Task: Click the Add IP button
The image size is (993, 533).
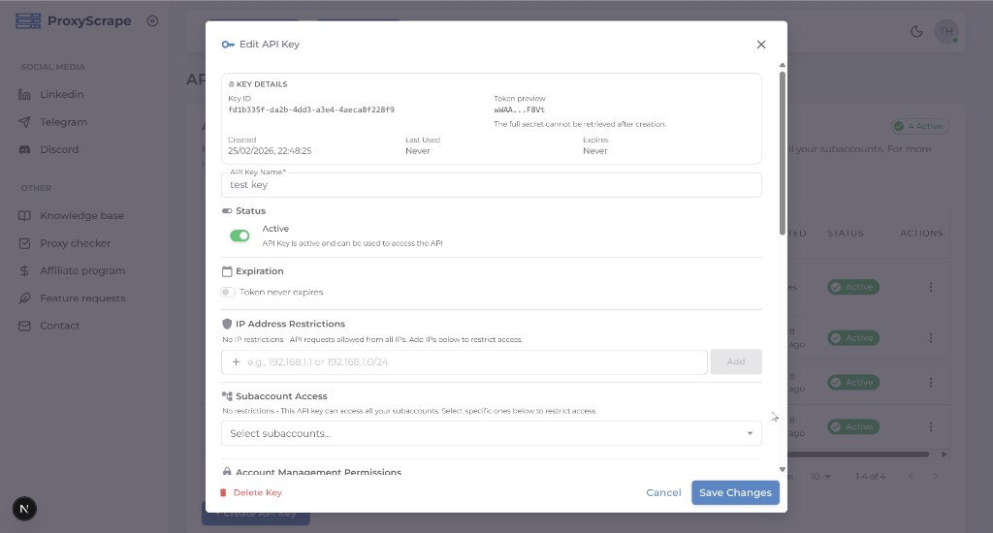Action: [735, 362]
